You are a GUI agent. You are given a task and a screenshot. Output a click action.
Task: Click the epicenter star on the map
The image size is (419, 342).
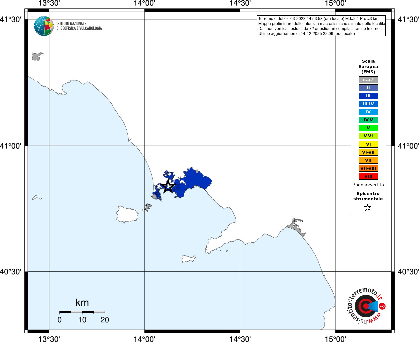(x=168, y=186)
